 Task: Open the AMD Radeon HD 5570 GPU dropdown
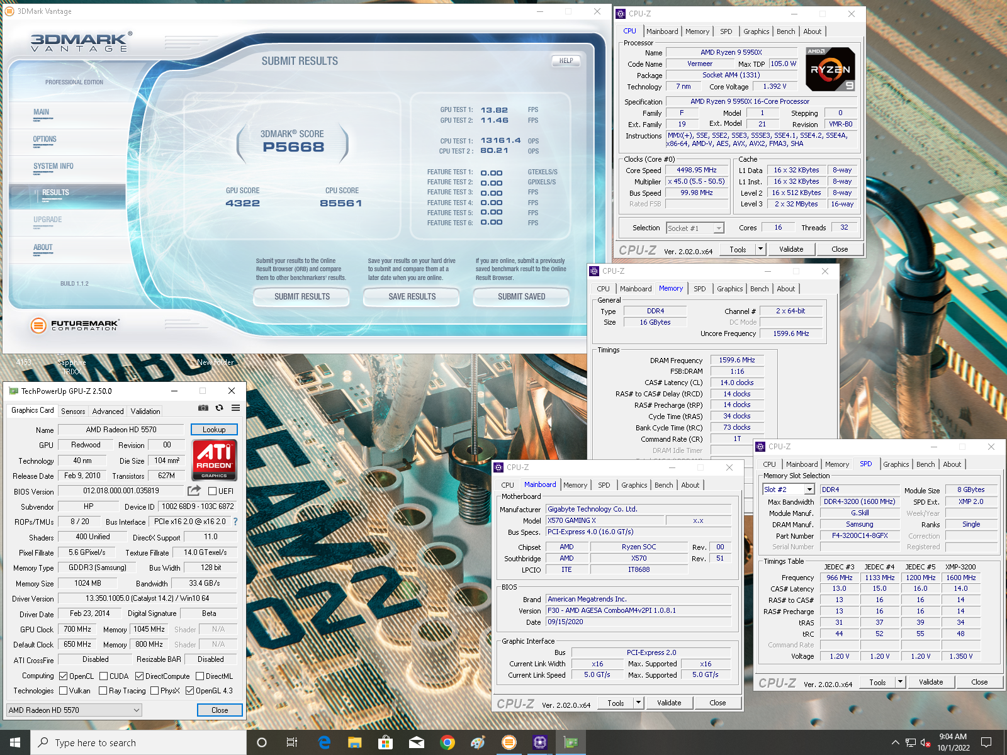click(74, 710)
